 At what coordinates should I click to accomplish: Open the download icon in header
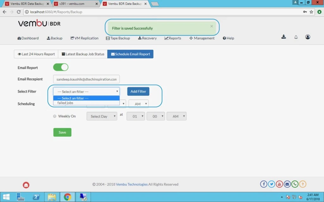click(x=283, y=37)
